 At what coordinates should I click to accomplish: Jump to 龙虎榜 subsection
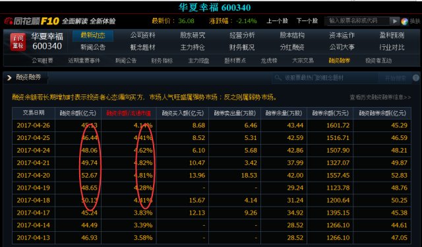[269, 61]
